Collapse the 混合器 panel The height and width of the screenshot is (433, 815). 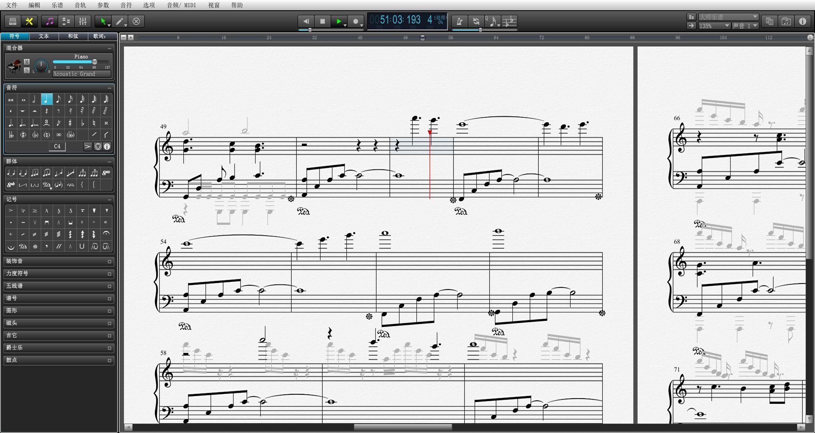pyautogui.click(x=110, y=48)
